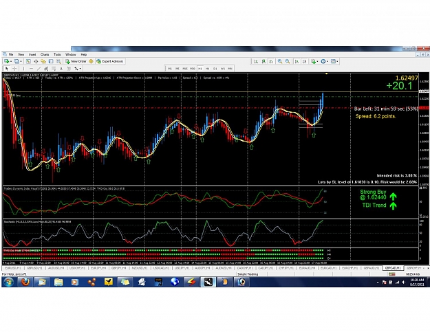Toggle the Expert Advisors button
Image resolution: width=430 pixels, height=332 pixels.
pyautogui.click(x=110, y=61)
